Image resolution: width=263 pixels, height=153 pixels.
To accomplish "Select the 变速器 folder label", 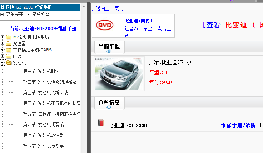I will [19, 44].
